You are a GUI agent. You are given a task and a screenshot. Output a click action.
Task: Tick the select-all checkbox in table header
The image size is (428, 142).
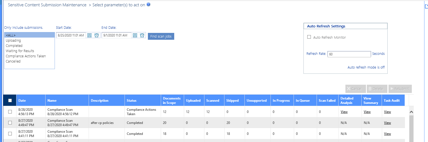(10, 100)
